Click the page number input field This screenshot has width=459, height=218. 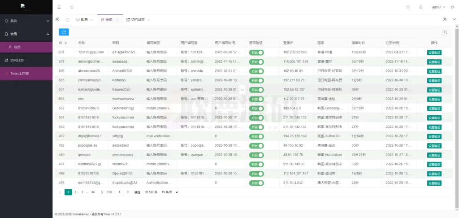pos(119,192)
